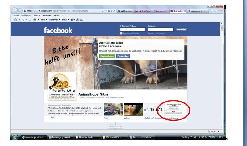Open the Seite dropdown menu
The image size is (247, 146).
point(44,20)
